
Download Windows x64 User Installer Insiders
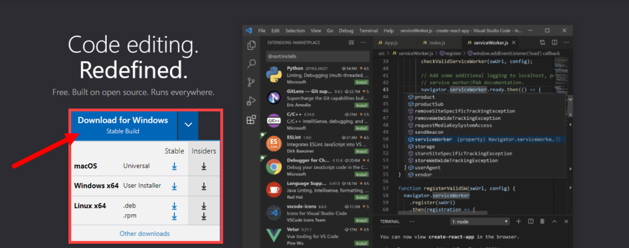(204, 186)
